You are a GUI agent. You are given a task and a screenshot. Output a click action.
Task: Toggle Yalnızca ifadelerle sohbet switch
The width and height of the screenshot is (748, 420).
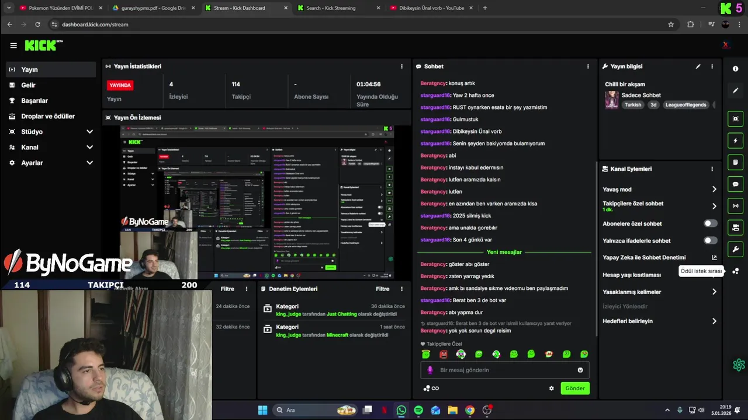[710, 240]
